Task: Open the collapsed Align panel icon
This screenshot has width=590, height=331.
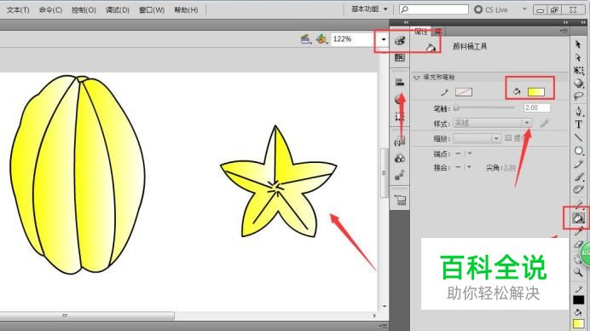Action: (400, 82)
